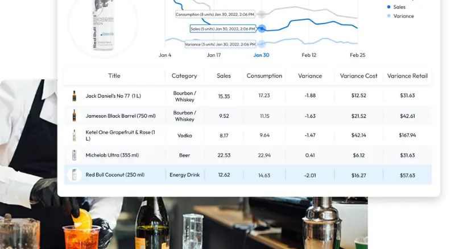
Task: Click the $42.14 variance cost
Action: pyautogui.click(x=359, y=135)
